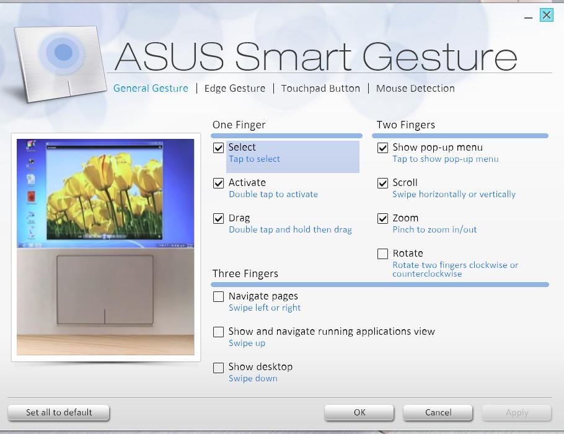
Task: Click the Set all to default button
Action: click(x=59, y=412)
